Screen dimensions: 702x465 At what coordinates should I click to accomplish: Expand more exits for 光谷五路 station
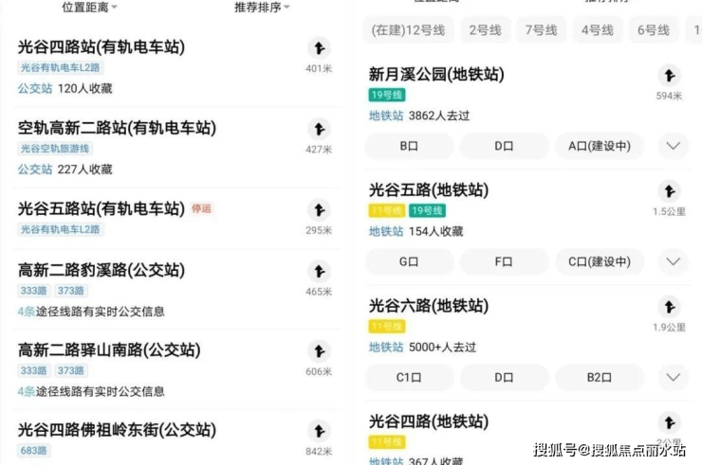pyautogui.click(x=673, y=261)
